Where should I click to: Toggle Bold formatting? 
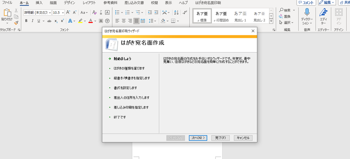(26, 21)
